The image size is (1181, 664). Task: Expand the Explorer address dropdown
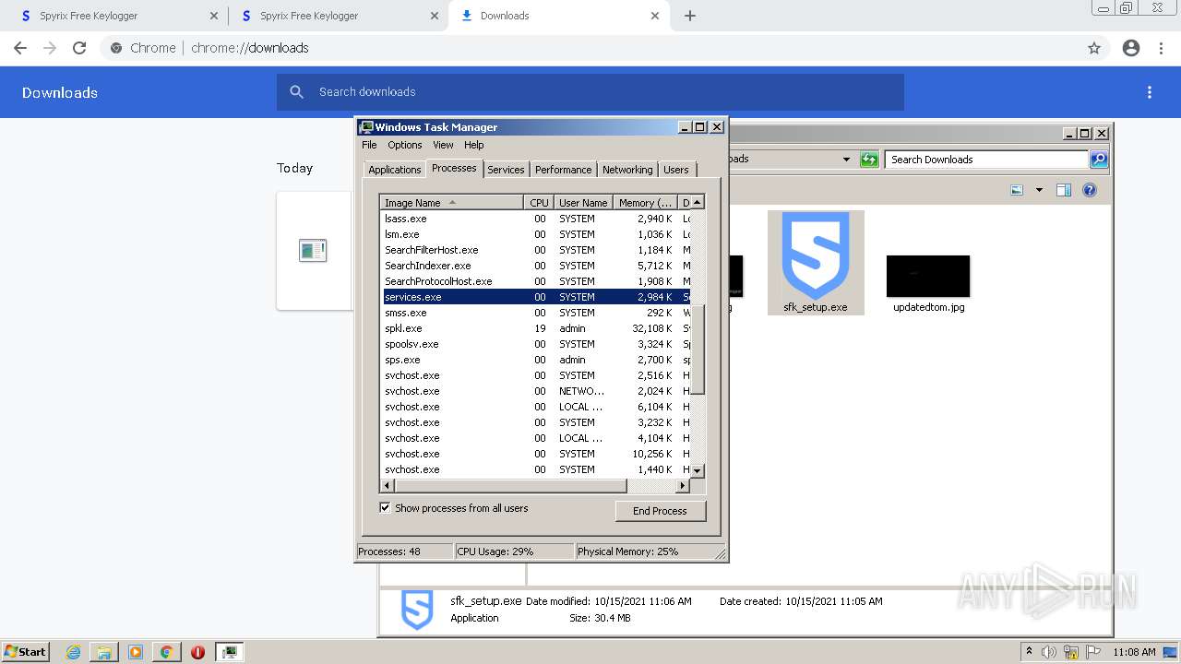pyautogui.click(x=846, y=160)
